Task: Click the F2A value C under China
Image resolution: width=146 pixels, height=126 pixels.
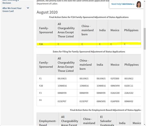Action: [x=82, y=44]
